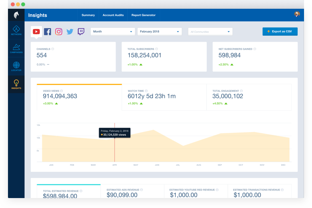
Task: Expand the All Communities dropdown
Action: click(210, 31)
